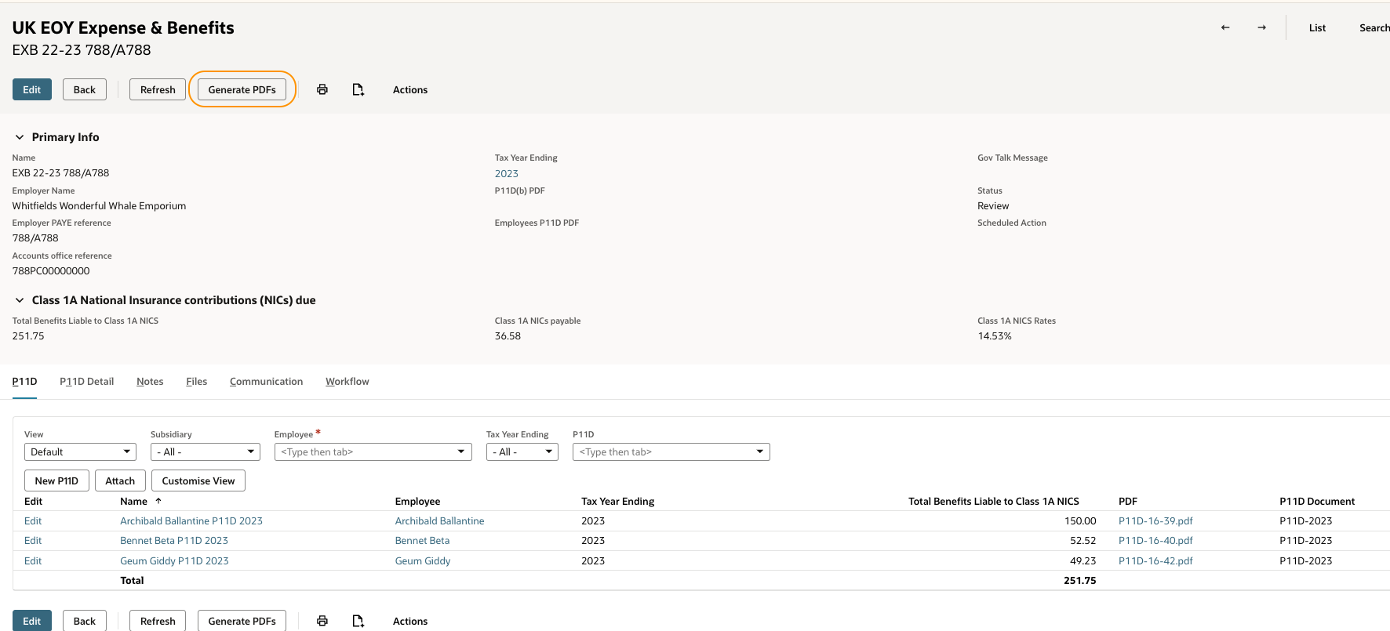Screen dimensions: 1390x631
Task: Open the View dropdown set to Default
Action: coord(80,452)
